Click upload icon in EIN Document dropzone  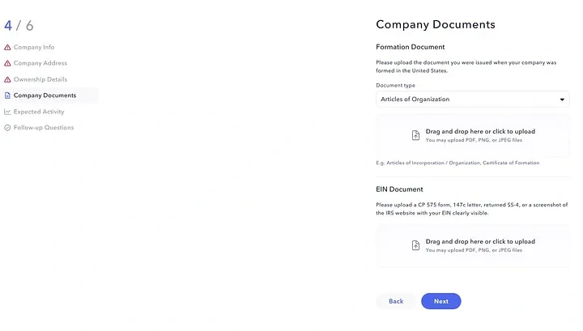pyautogui.click(x=415, y=245)
